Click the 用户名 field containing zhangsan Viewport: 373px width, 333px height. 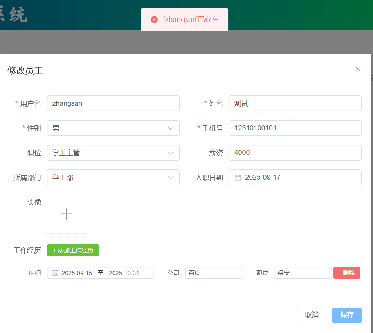click(113, 103)
